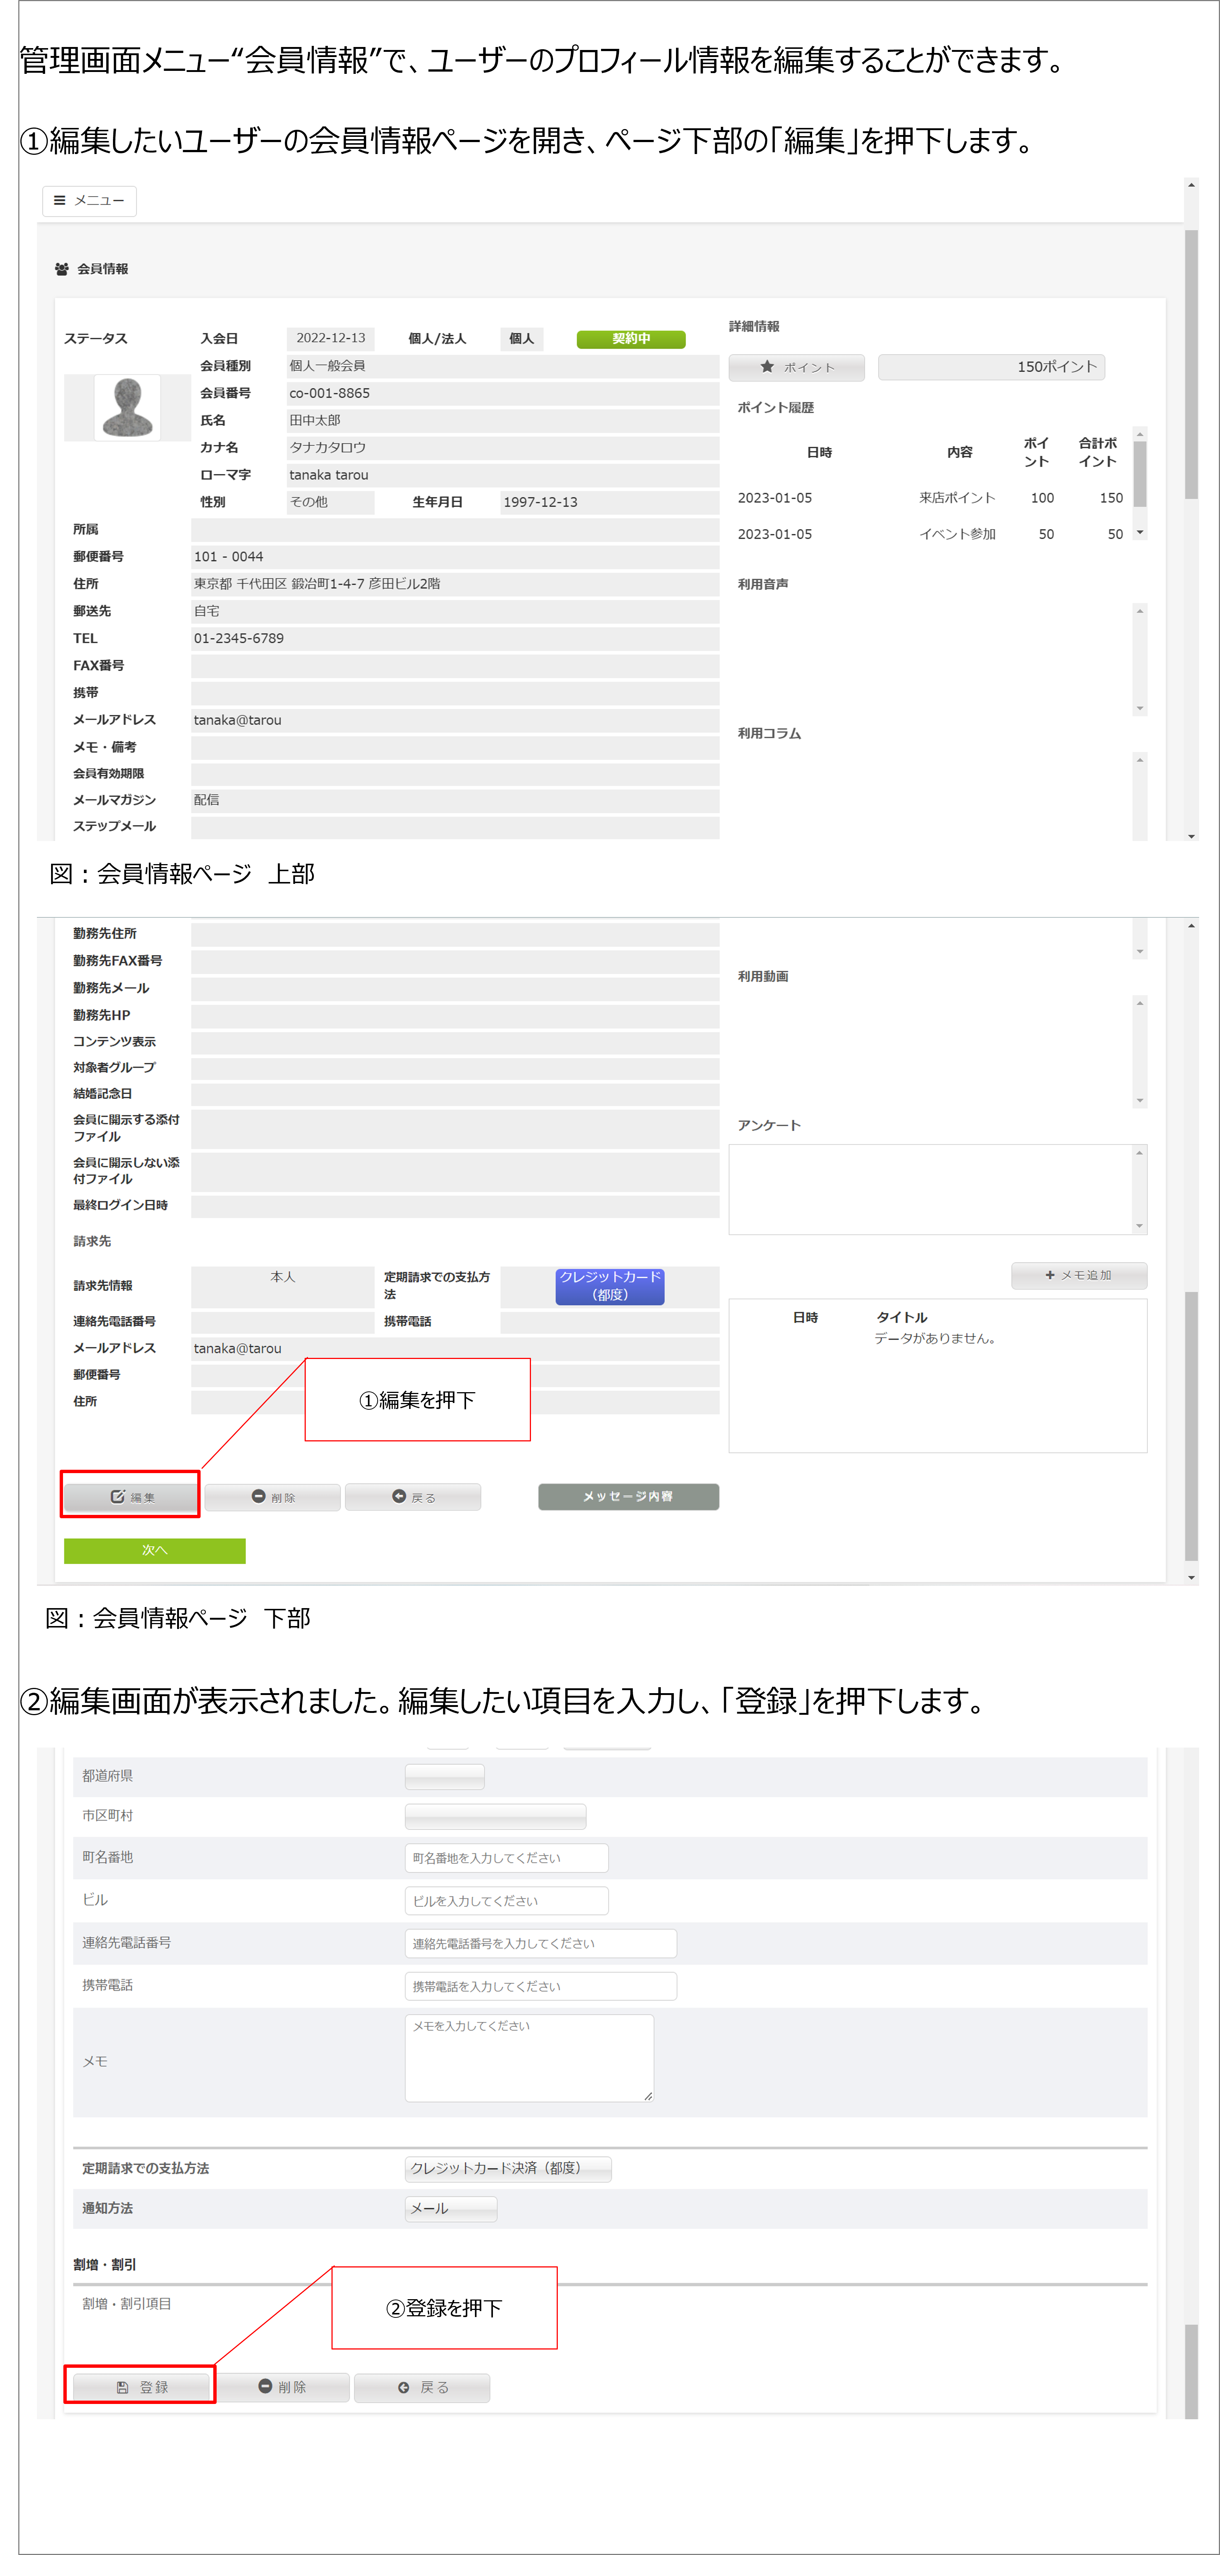Click the アンケート box scrollbar
The image size is (1220, 2555).
pyautogui.click(x=1140, y=1189)
